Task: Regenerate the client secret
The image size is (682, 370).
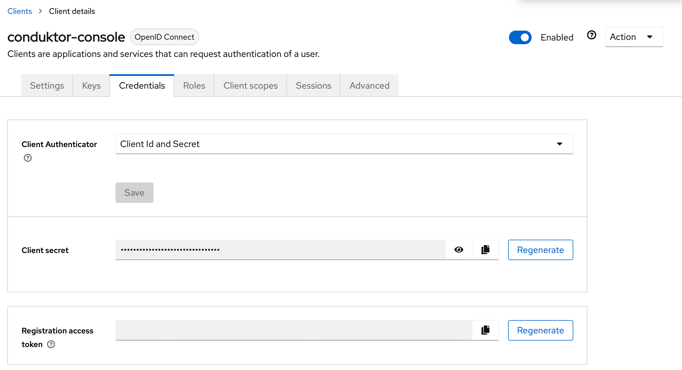Action: tap(540, 250)
